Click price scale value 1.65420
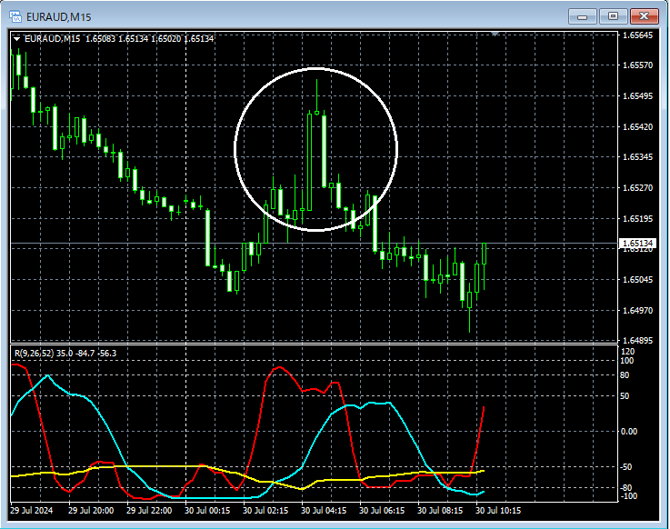This screenshot has width=670, height=529. click(x=637, y=127)
